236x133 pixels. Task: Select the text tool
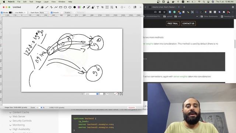point(98,7)
